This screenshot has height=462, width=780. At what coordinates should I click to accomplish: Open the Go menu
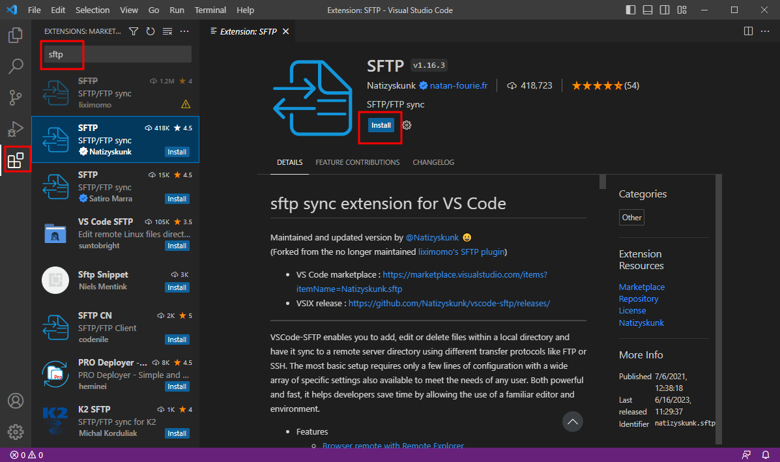[x=154, y=10]
